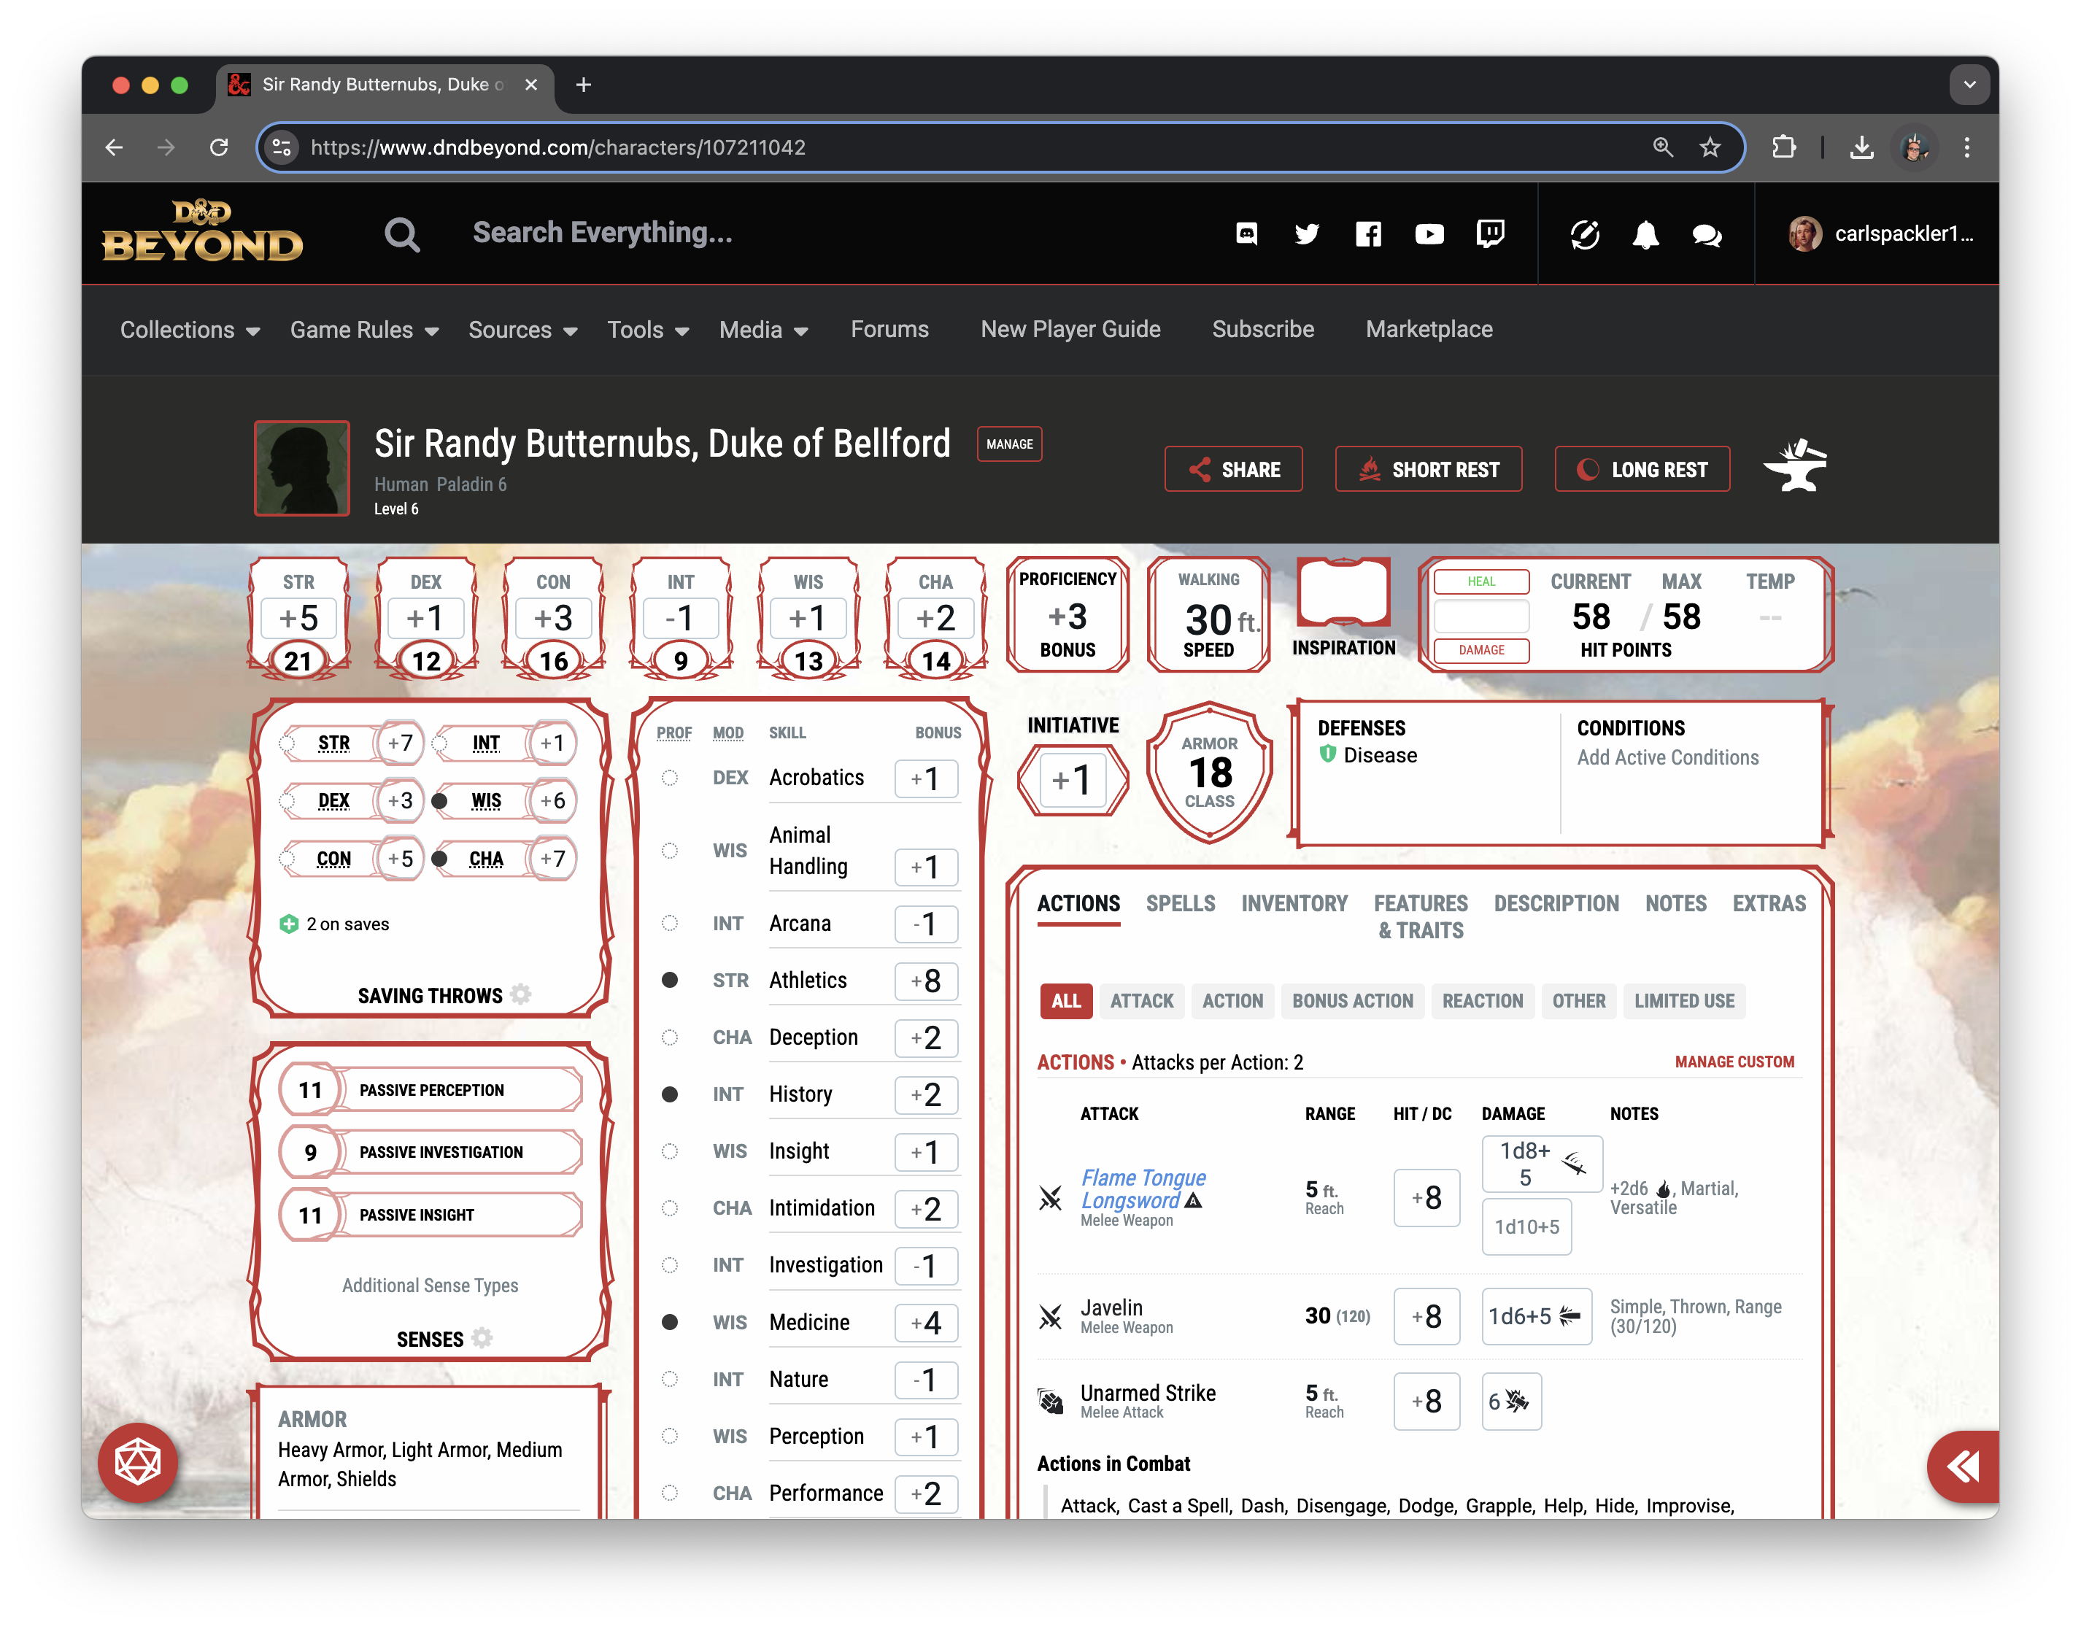Open the YouTube icon
This screenshot has width=2081, height=1627.
[1429, 234]
